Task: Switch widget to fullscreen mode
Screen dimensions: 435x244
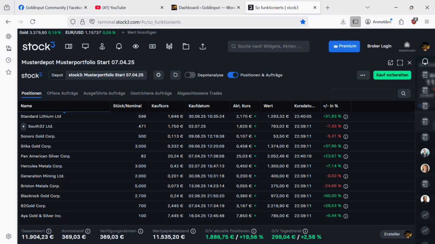Action: coord(400,63)
